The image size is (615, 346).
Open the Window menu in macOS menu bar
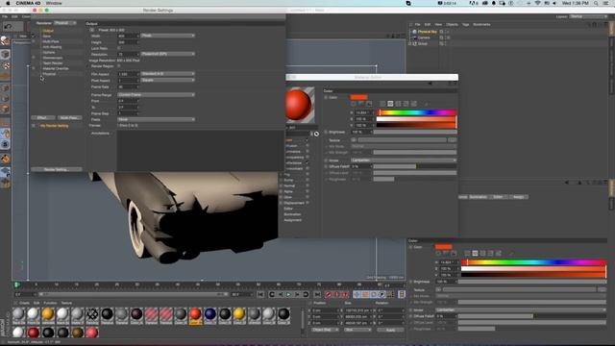click(54, 3)
